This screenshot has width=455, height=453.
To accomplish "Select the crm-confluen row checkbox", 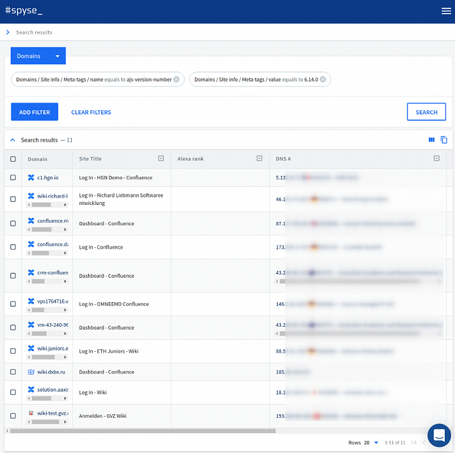I will [x=13, y=275].
